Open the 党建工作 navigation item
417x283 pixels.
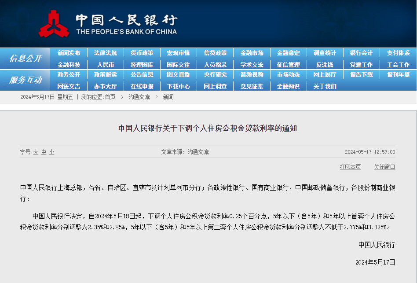click(x=361, y=64)
